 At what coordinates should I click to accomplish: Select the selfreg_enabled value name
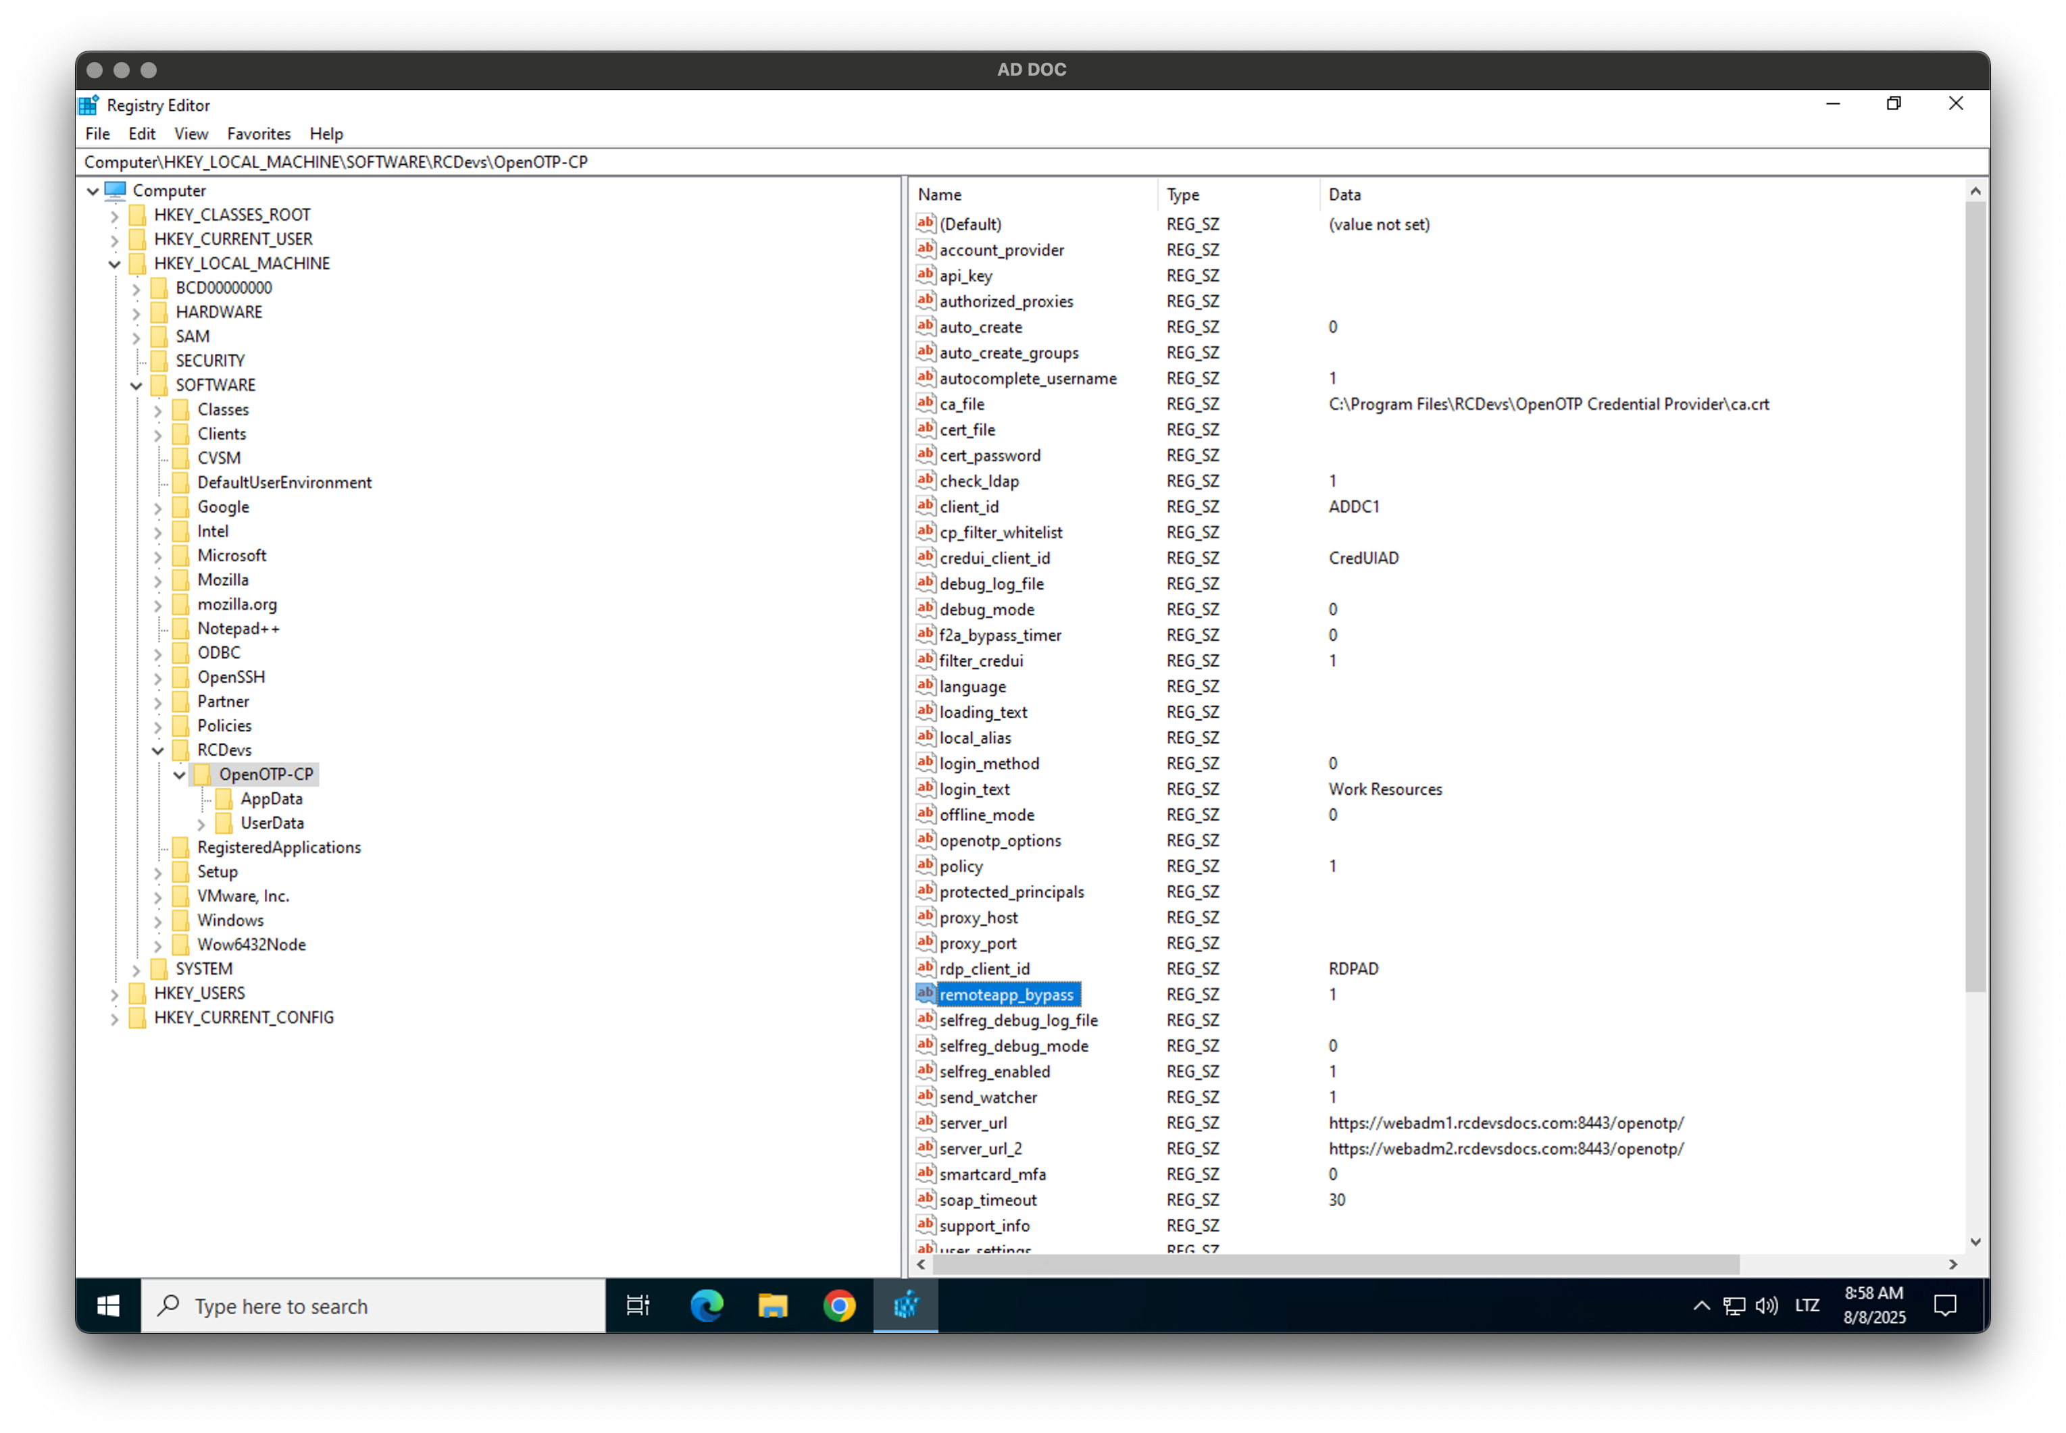(x=994, y=1071)
